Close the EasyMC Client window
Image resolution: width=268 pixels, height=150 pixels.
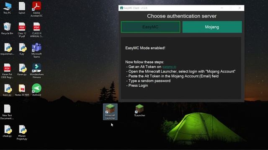pos(240,8)
